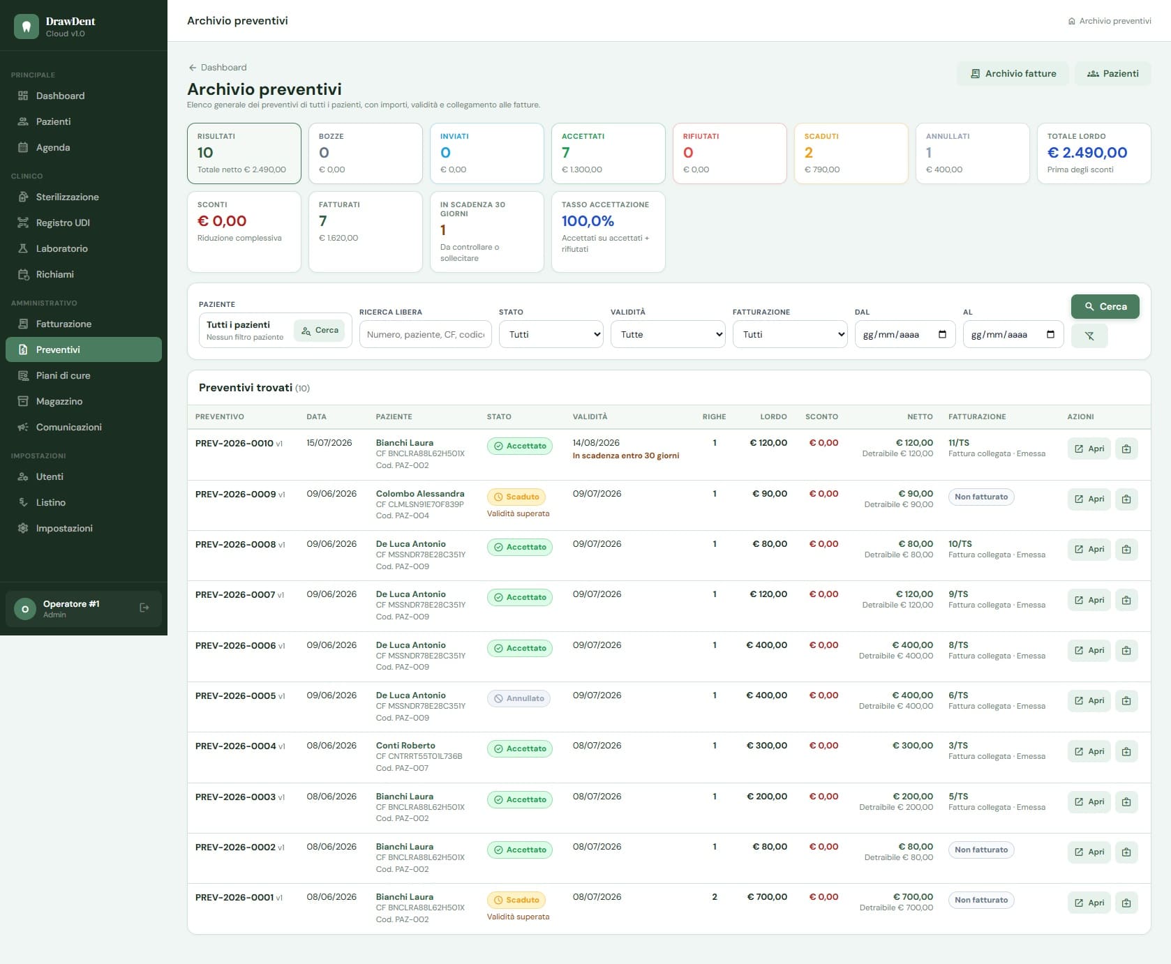The width and height of the screenshot is (1171, 964).
Task: Clear filters with the crossed-filter icon button
Action: (x=1089, y=336)
